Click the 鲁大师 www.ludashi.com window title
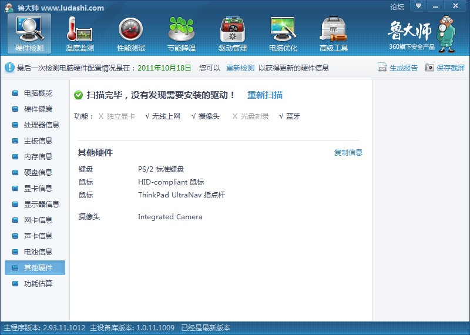The image size is (470, 335). (61, 8)
